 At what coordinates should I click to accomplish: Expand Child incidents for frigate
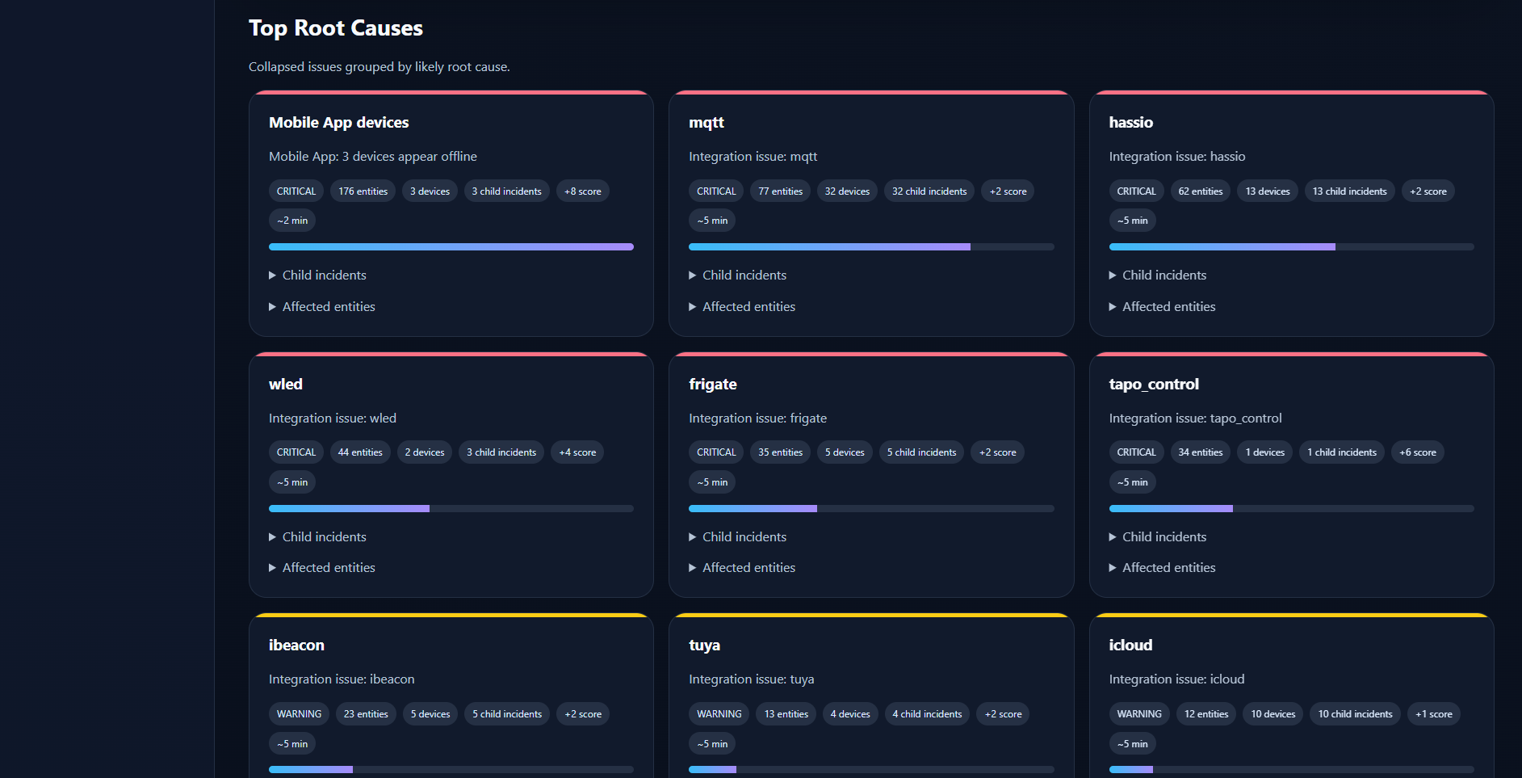[737, 537]
